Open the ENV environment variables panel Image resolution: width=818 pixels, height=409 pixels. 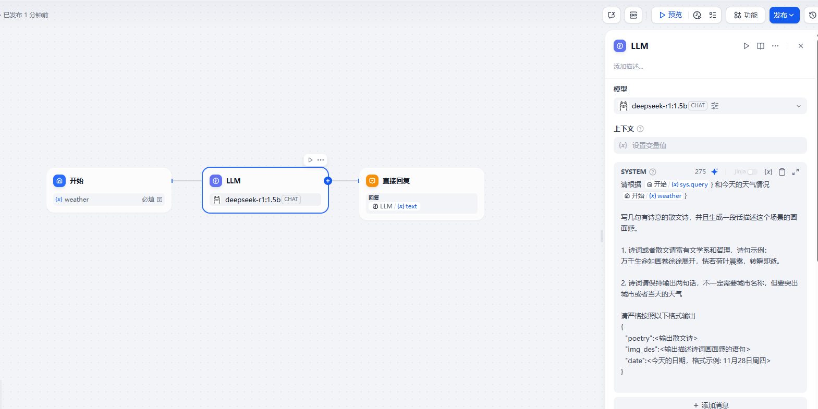pos(633,15)
